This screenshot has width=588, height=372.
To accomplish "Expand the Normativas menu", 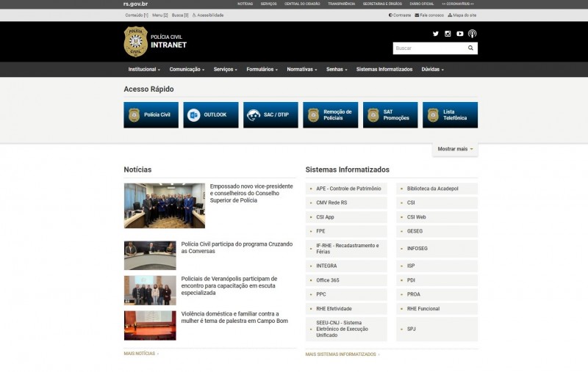I will click(302, 69).
